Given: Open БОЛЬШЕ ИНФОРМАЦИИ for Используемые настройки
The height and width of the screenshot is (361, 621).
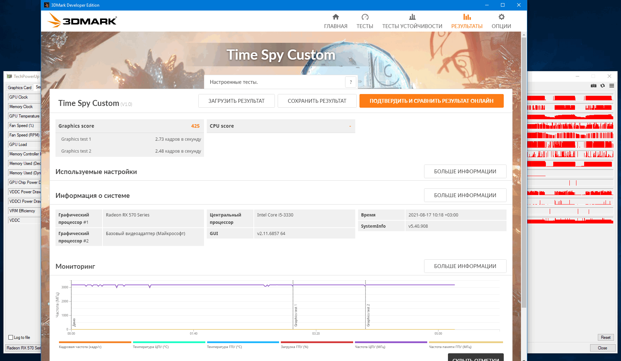Looking at the screenshot, I should pos(465,172).
